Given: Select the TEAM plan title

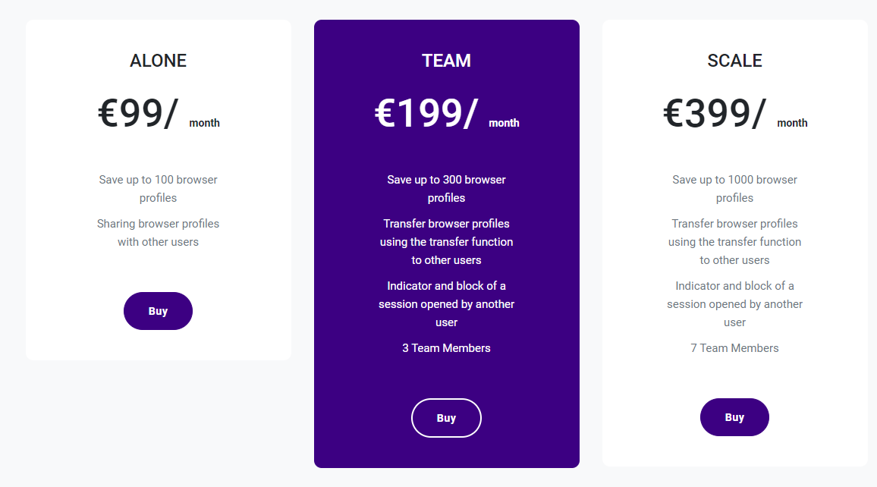Looking at the screenshot, I should point(446,61).
